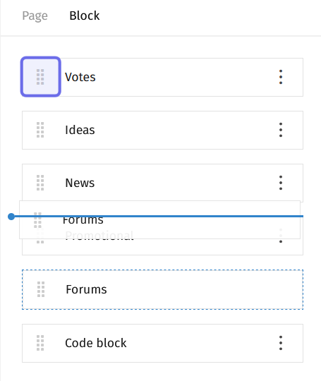Select the Block tab
The image size is (321, 381).
(x=85, y=16)
